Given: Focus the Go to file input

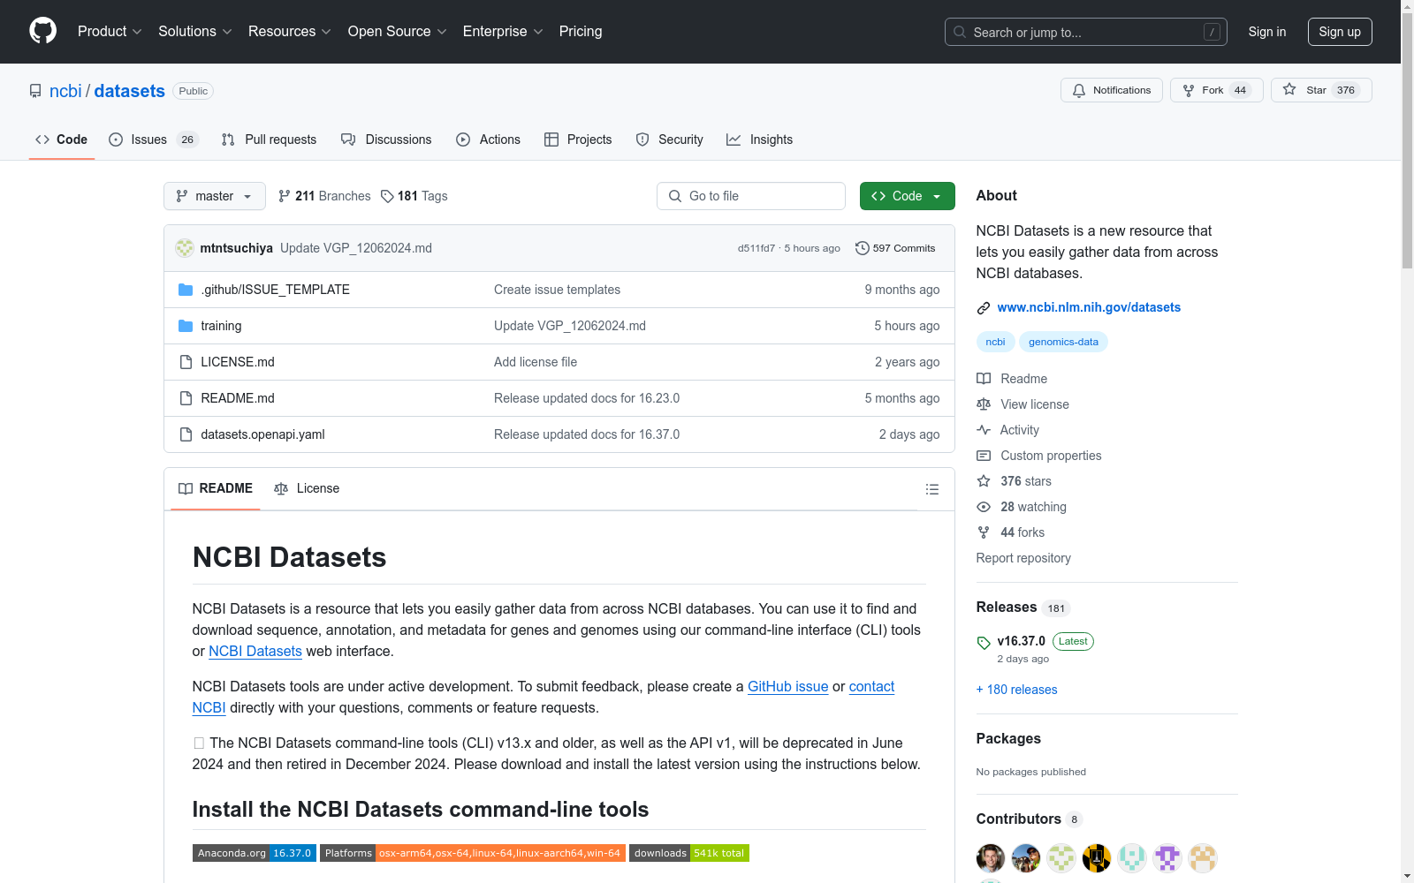Looking at the screenshot, I should [x=751, y=196].
